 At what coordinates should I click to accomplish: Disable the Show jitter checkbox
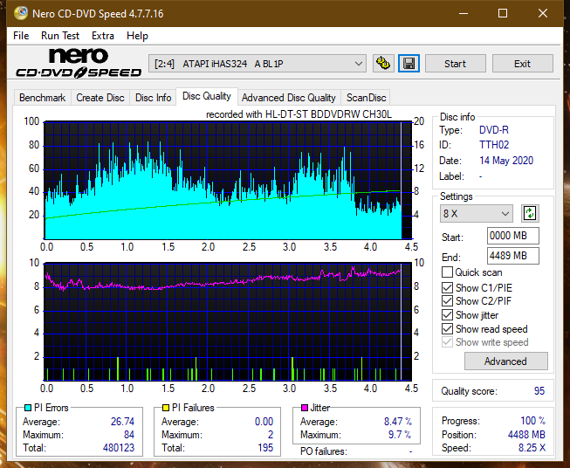447,315
